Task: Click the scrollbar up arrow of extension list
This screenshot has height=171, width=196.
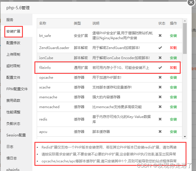Action: [185, 21]
